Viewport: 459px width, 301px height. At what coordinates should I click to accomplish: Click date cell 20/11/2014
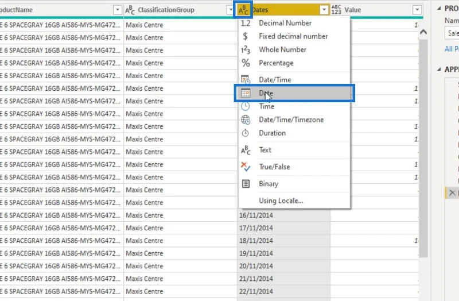point(283,266)
